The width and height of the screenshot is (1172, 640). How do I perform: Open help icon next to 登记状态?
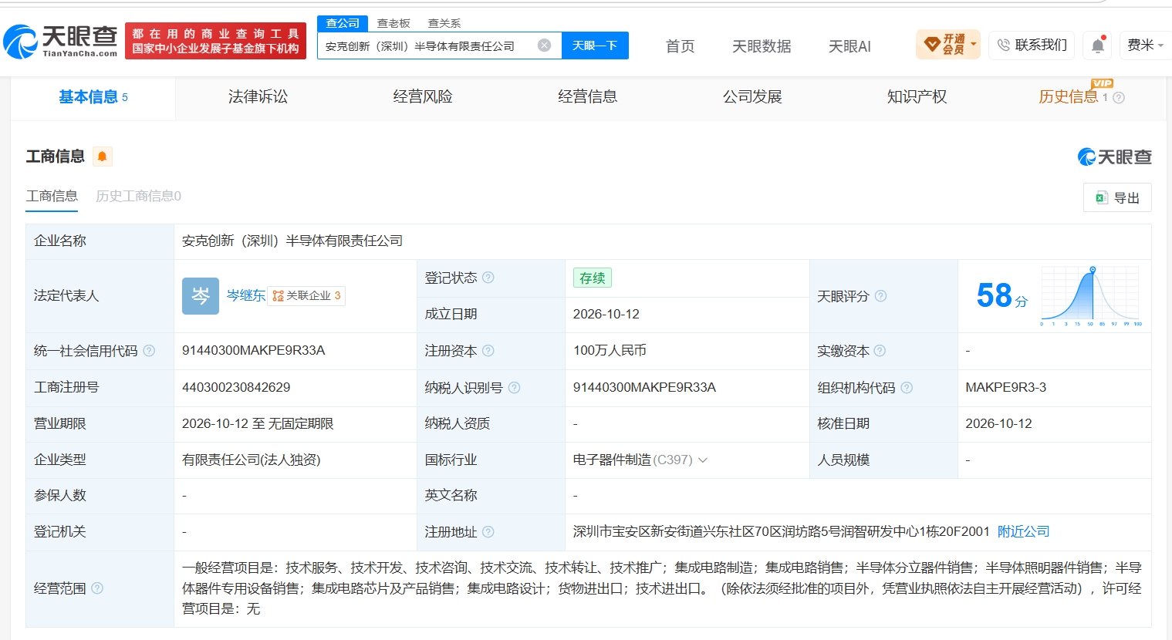[488, 278]
